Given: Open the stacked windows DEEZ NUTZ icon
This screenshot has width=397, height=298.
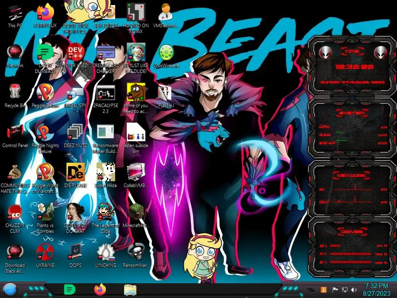Looking at the screenshot, I should [76, 136].
